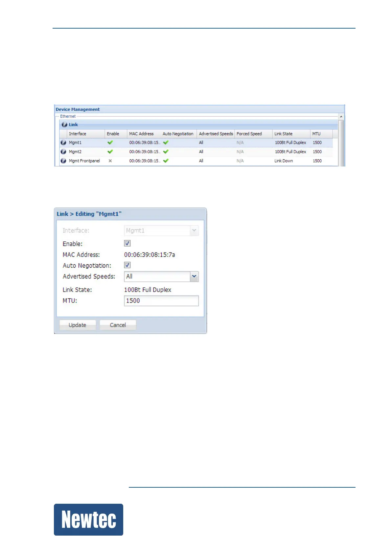Image resolution: width=391 pixels, height=553 pixels.
Task: Click the Update button
Action: [78, 325]
